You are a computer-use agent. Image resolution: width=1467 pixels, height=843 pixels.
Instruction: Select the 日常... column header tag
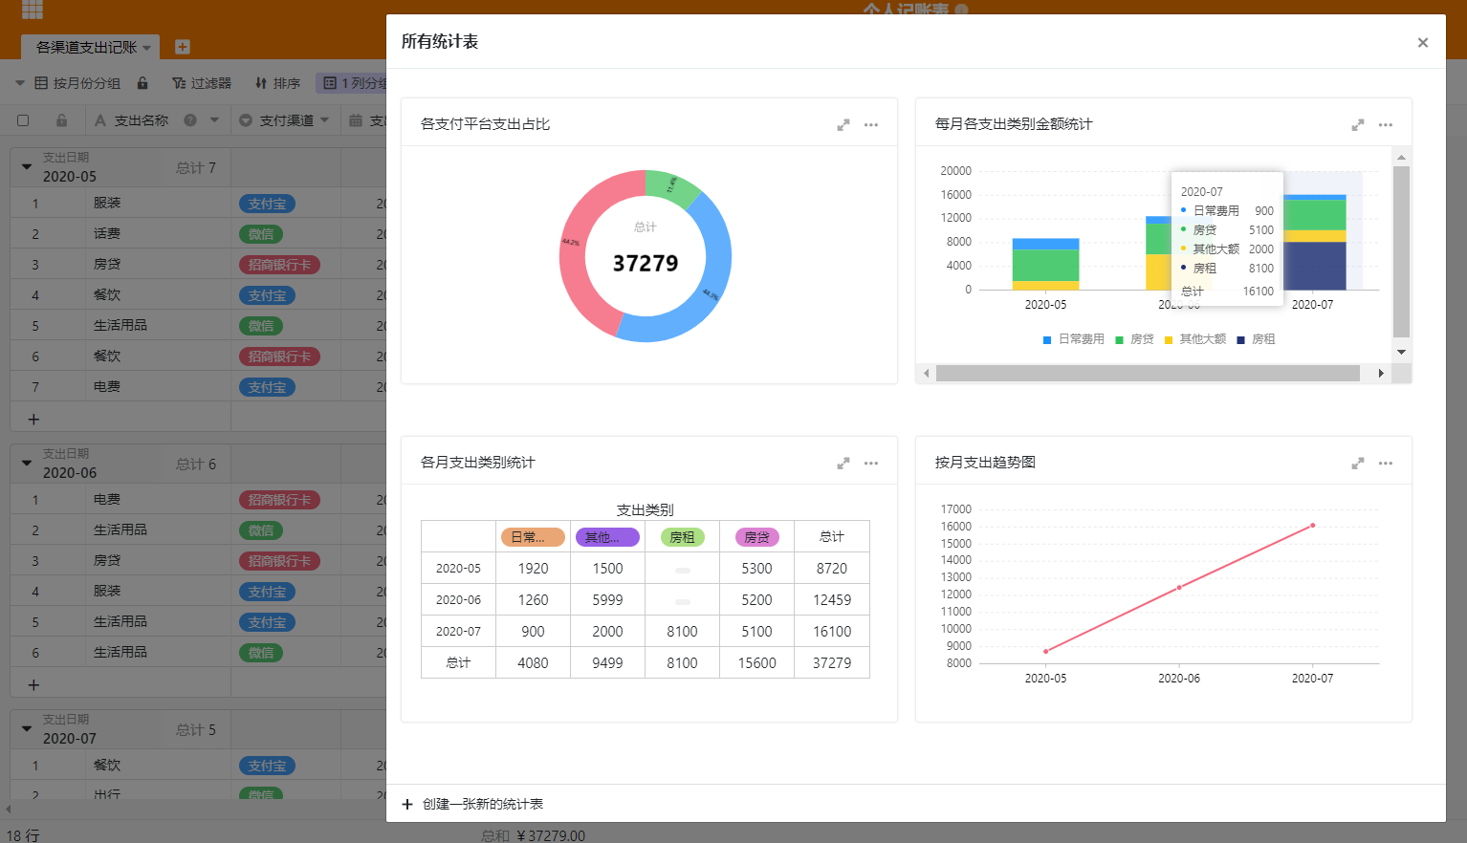click(x=533, y=537)
